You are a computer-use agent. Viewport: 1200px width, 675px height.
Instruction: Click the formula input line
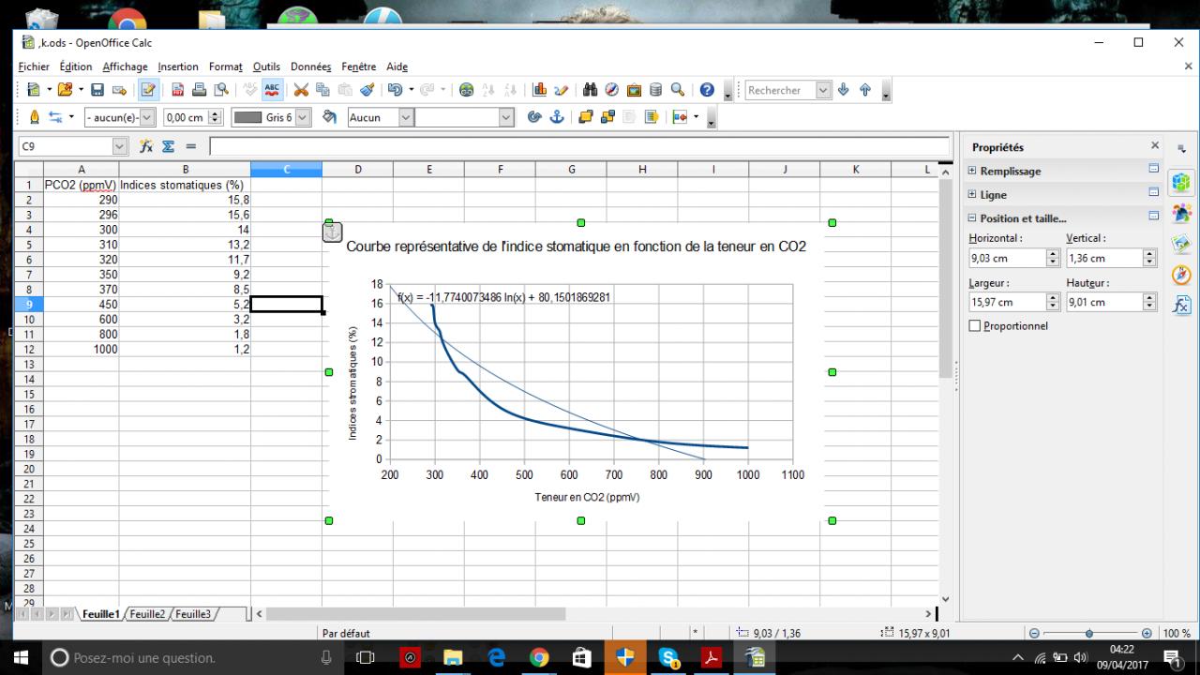579,146
